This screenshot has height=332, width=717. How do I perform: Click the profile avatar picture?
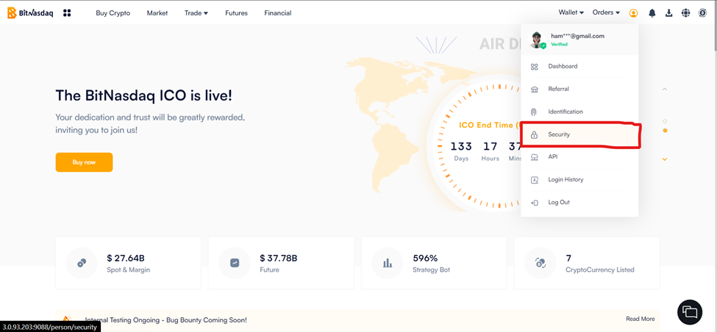pos(537,39)
